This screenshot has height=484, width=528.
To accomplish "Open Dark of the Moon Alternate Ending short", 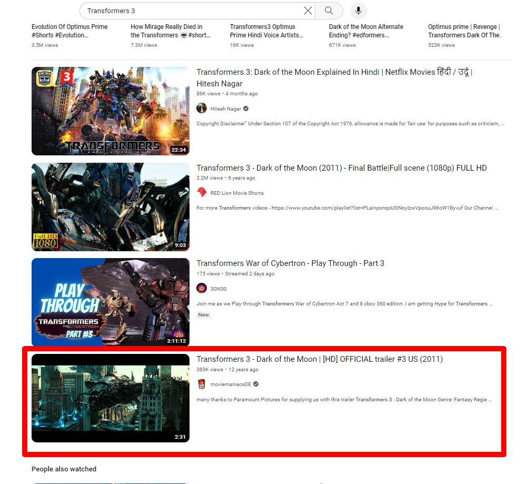I will click(x=366, y=31).
